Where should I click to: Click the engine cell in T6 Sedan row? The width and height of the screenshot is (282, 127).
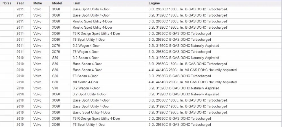pos(214,76)
